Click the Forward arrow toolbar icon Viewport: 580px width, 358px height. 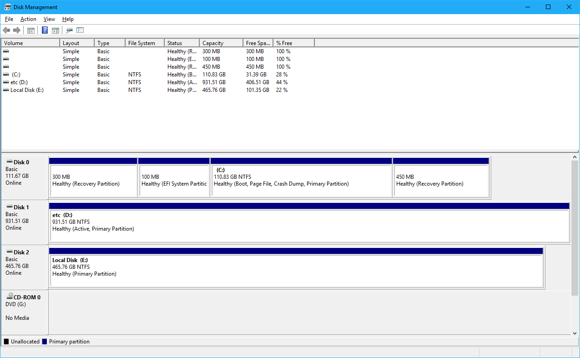click(17, 30)
